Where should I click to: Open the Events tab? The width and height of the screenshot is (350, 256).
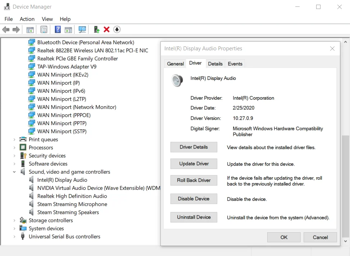pyautogui.click(x=235, y=64)
